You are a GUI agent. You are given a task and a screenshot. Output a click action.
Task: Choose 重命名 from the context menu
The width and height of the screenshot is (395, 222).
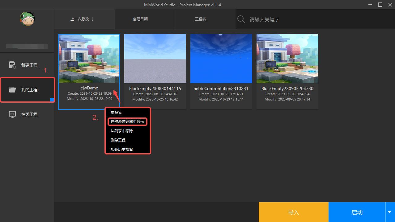point(128,113)
